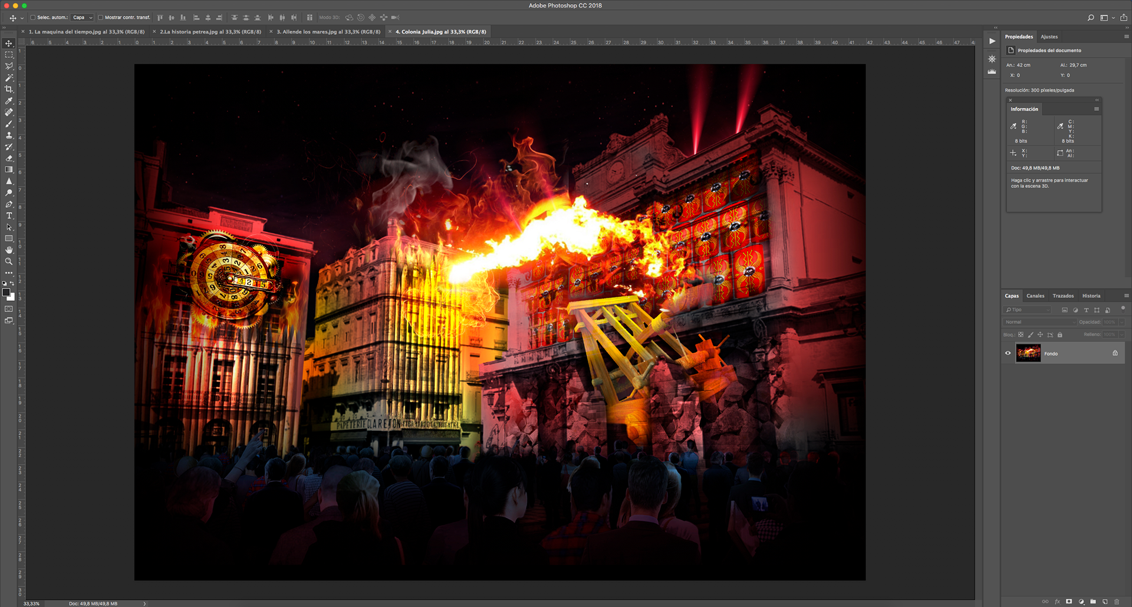Delete layer with the trash icon
The width and height of the screenshot is (1132, 607).
tap(1117, 602)
